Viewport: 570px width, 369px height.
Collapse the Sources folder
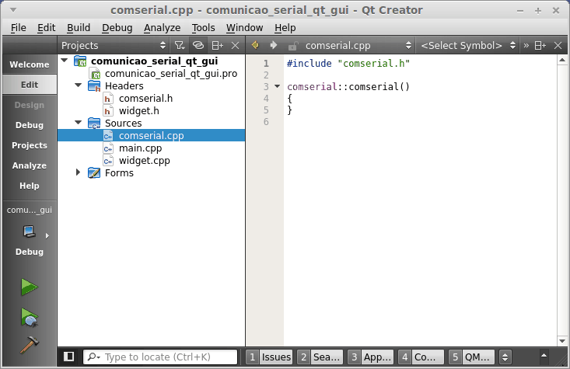click(79, 123)
